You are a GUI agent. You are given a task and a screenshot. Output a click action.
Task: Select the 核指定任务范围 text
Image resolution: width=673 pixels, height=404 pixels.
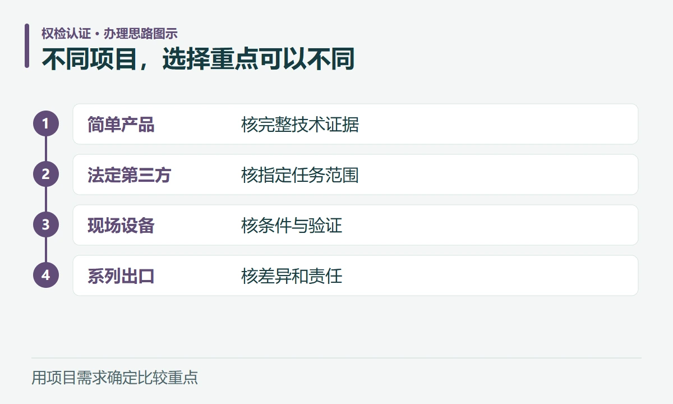click(300, 175)
